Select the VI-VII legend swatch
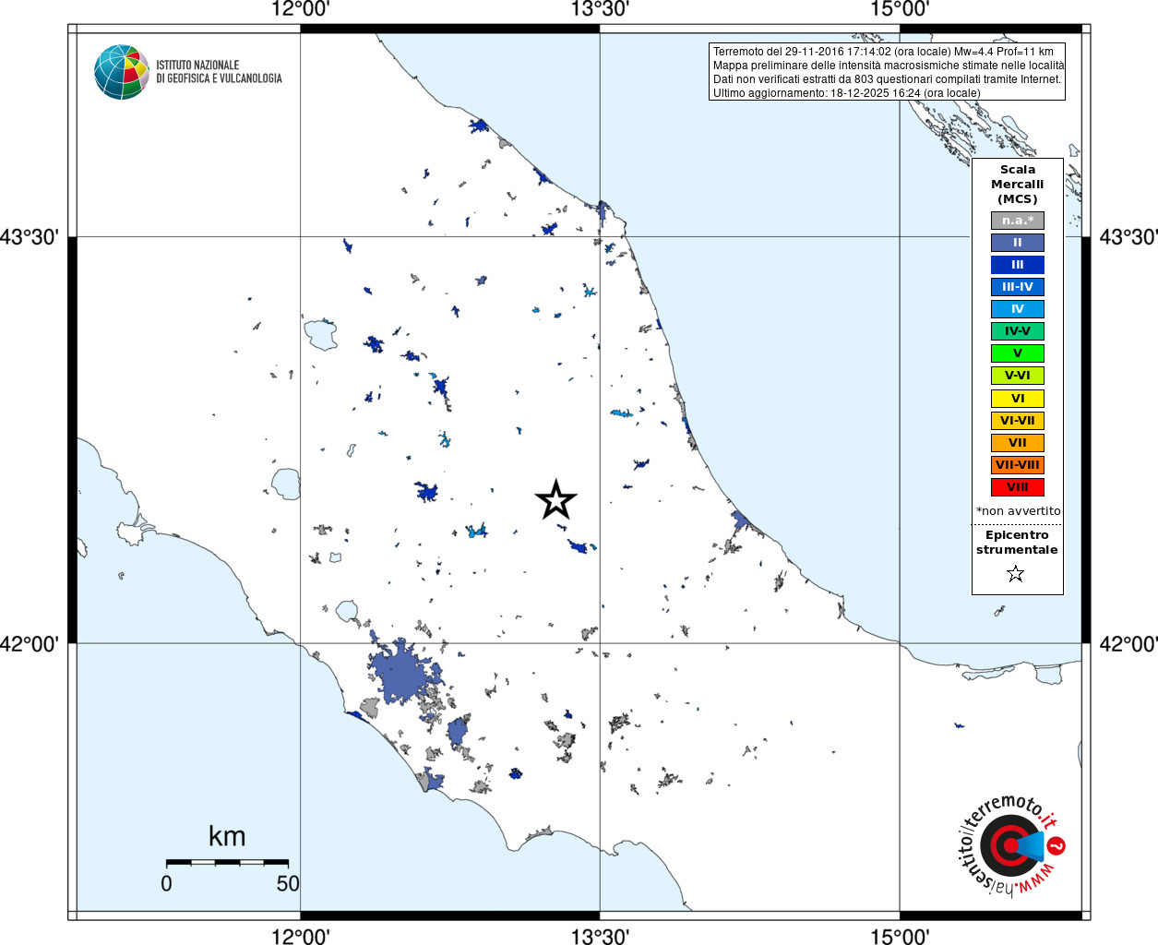The width and height of the screenshot is (1158, 945). coord(1018,421)
